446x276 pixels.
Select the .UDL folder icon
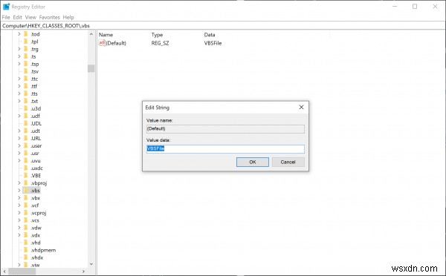[x=26, y=123]
